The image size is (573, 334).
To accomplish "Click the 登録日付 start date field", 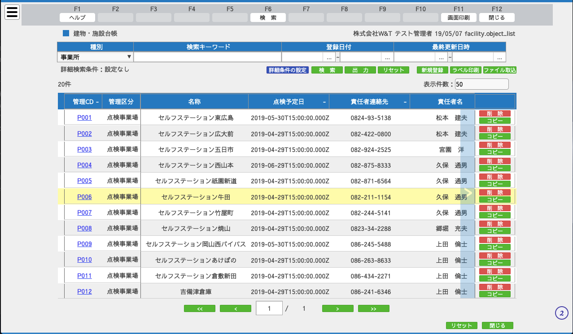I will [302, 57].
